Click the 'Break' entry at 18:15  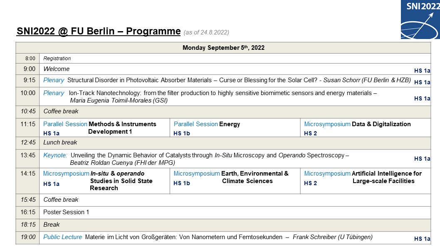51,225
